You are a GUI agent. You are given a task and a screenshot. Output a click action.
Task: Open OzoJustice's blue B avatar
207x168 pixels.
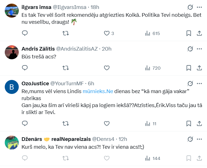click(x=12, y=87)
